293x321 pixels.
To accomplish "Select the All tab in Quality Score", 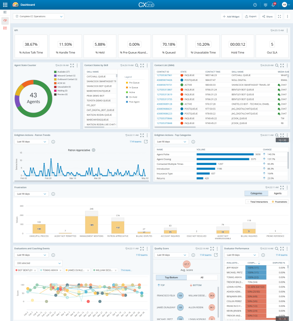I will point(202,277).
